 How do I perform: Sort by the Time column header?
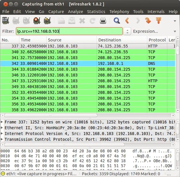tap(33, 40)
